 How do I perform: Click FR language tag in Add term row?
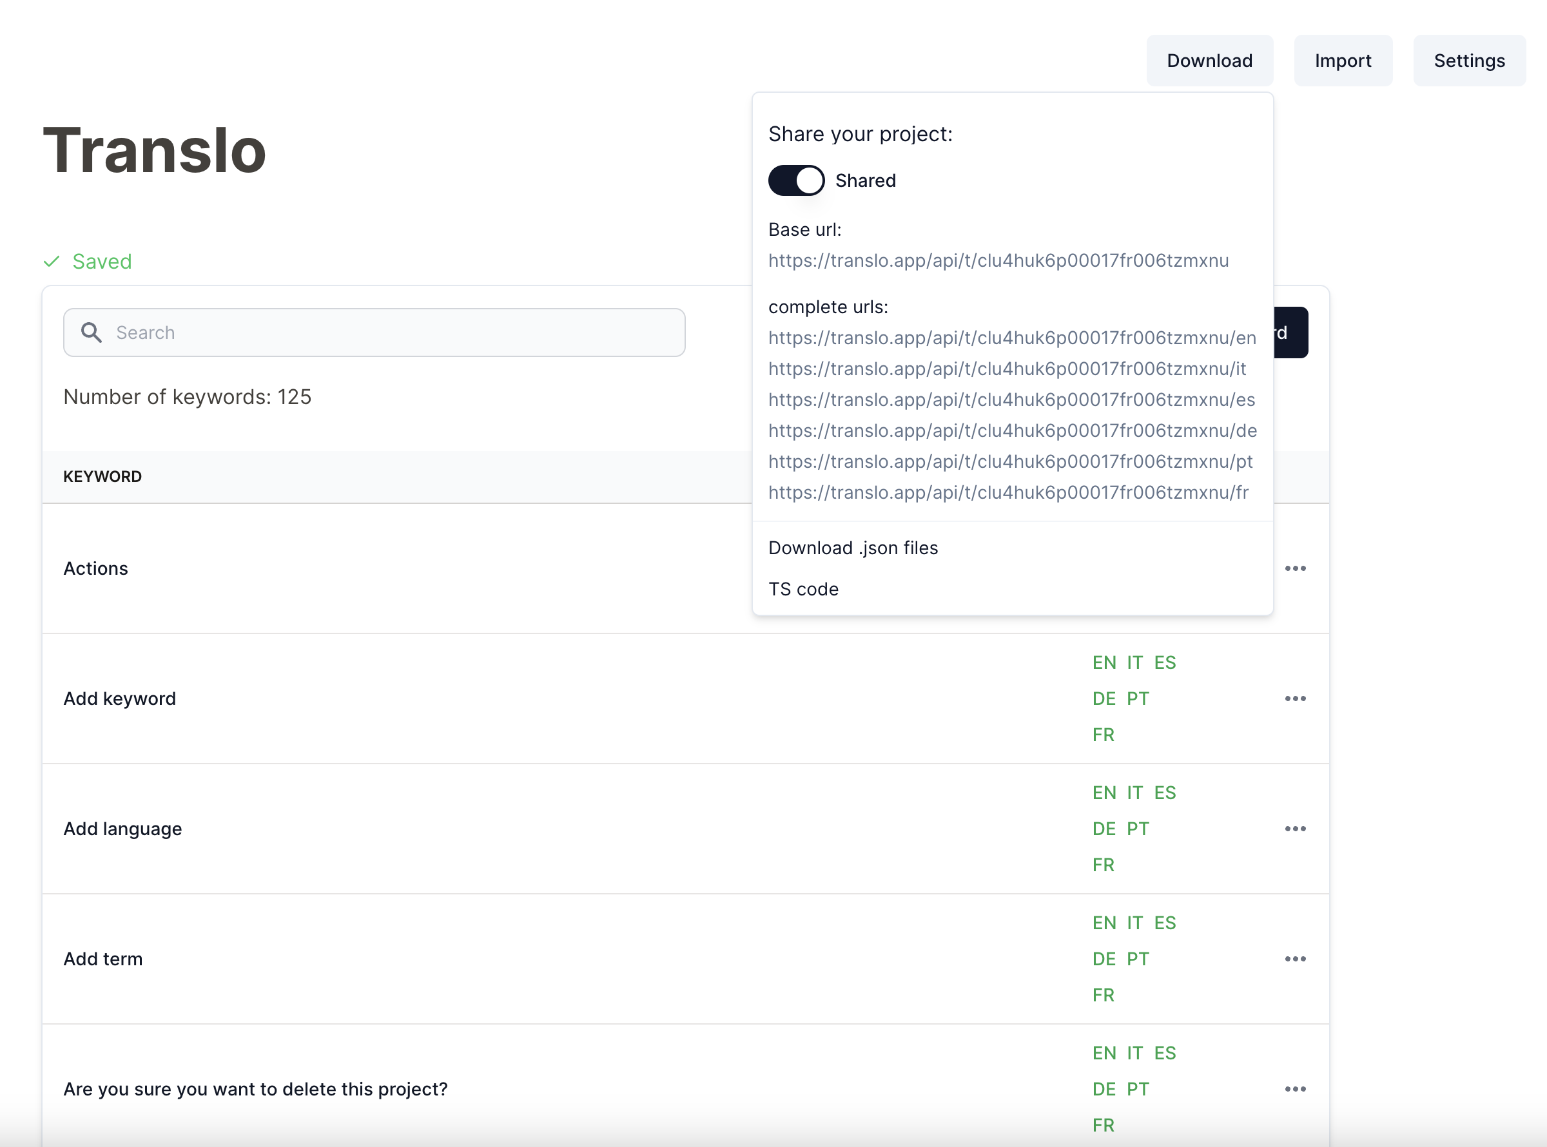[x=1104, y=995]
